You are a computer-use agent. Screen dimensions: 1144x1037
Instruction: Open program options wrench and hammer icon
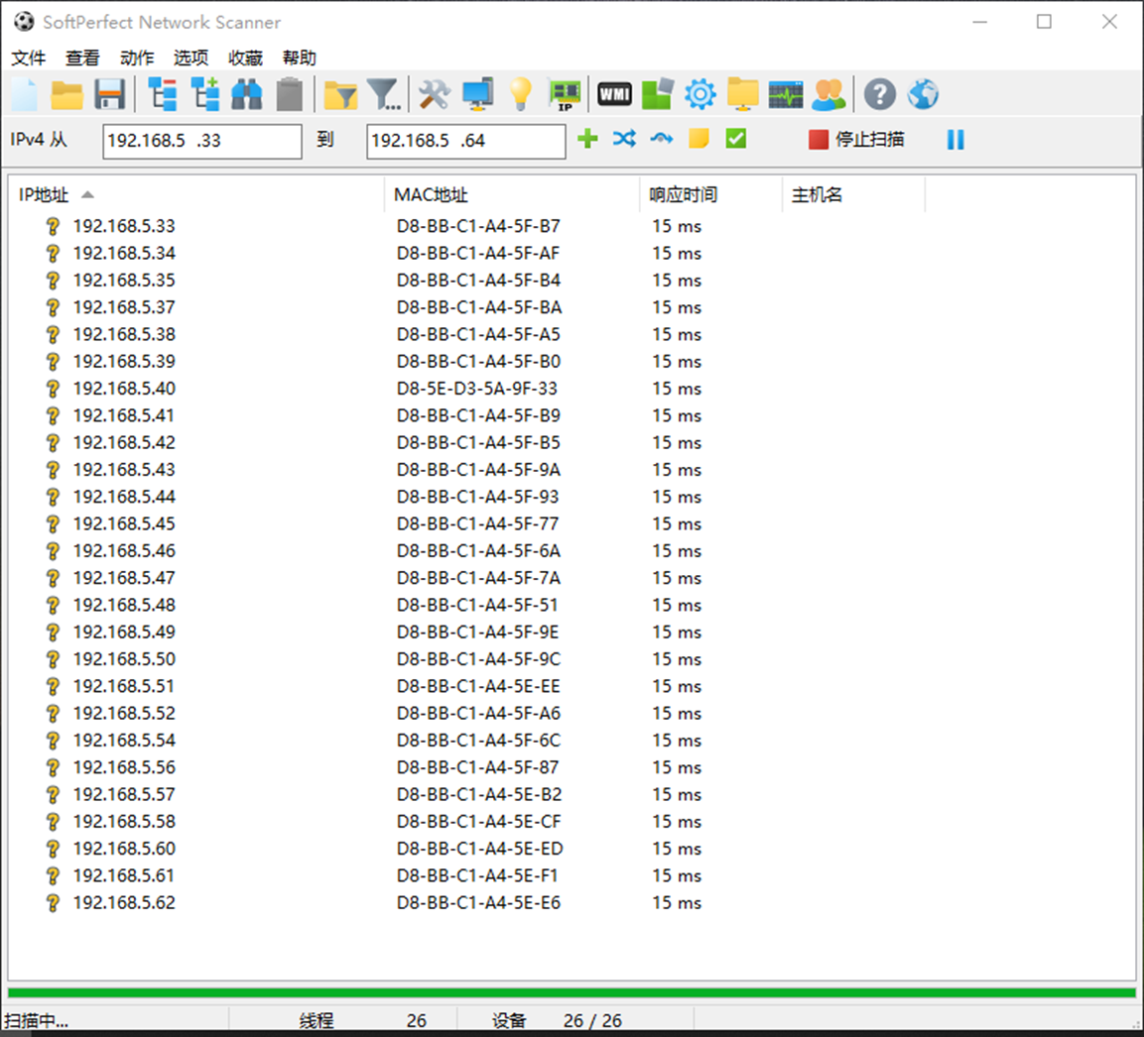click(x=435, y=94)
